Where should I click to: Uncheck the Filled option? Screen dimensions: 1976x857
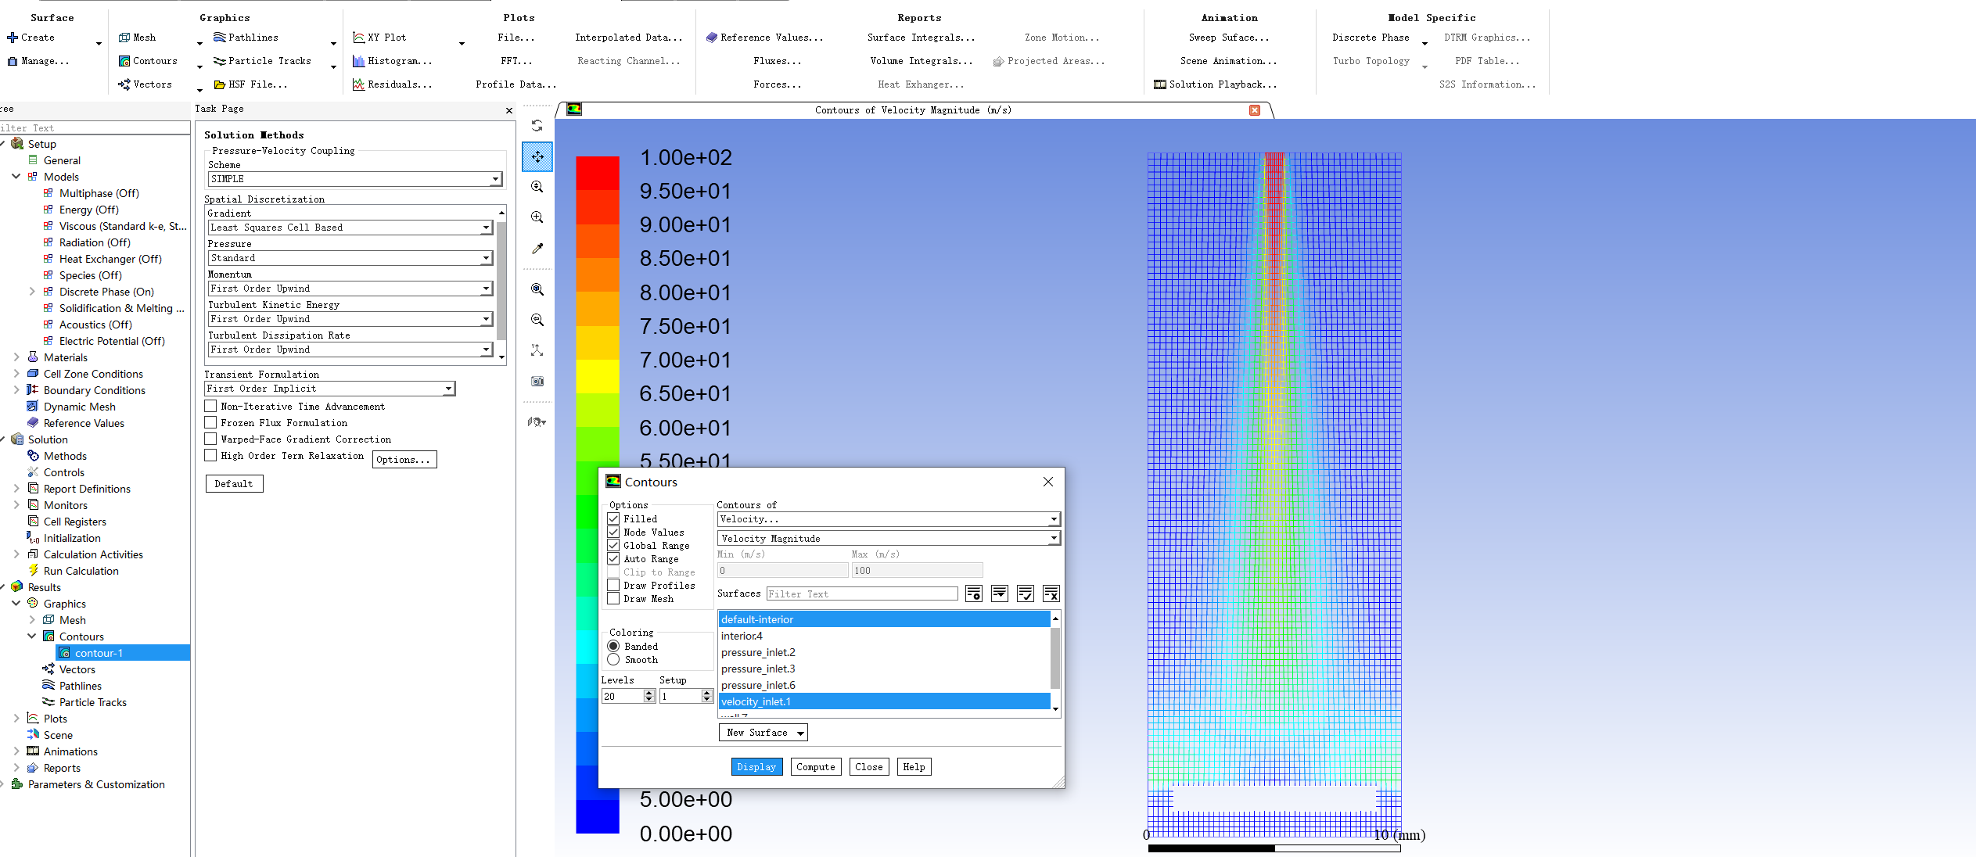pyautogui.click(x=614, y=519)
